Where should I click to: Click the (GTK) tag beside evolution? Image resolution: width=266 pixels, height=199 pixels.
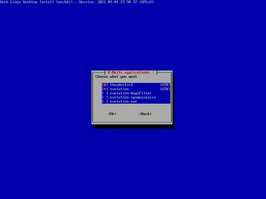[165, 89]
